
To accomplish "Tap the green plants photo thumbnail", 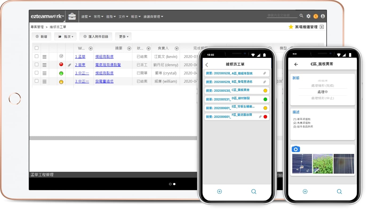I will point(323,164).
